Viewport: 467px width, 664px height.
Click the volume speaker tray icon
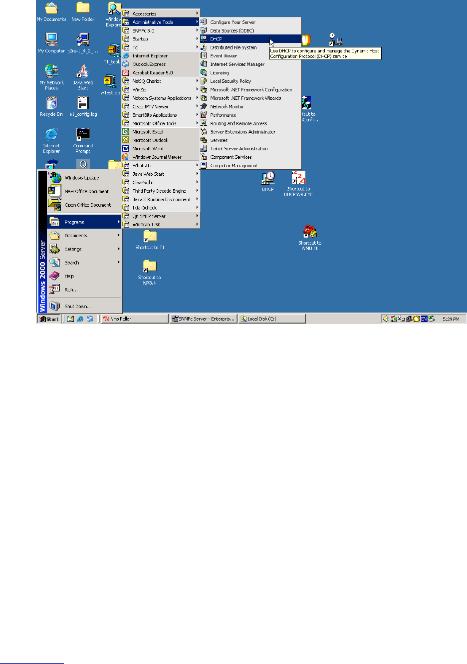click(x=385, y=319)
